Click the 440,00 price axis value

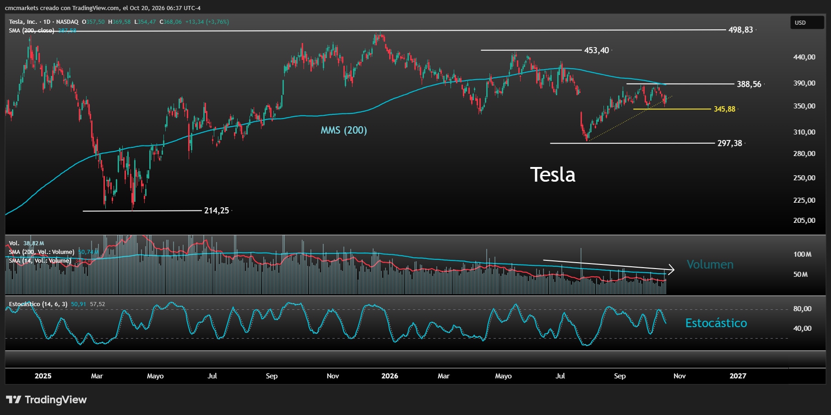tap(804, 57)
